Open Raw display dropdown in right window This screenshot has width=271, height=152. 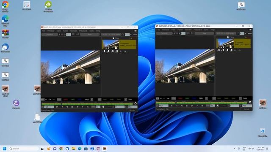tap(204, 33)
